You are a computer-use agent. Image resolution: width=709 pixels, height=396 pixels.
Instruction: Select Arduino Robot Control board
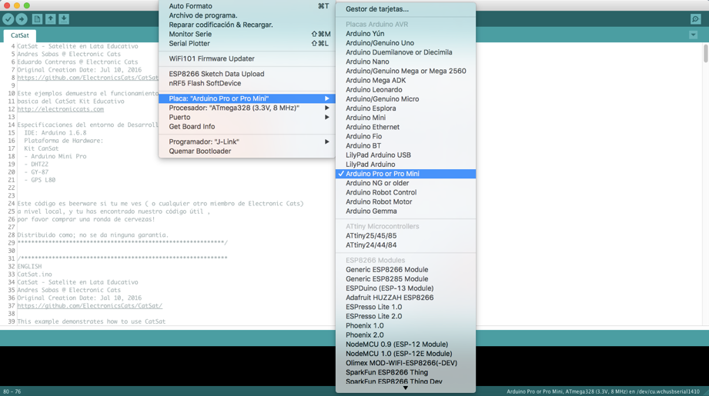pos(406,192)
